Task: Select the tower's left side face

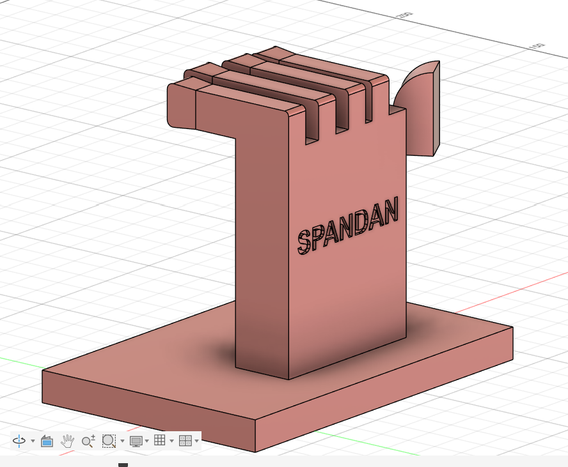Action: (263, 253)
